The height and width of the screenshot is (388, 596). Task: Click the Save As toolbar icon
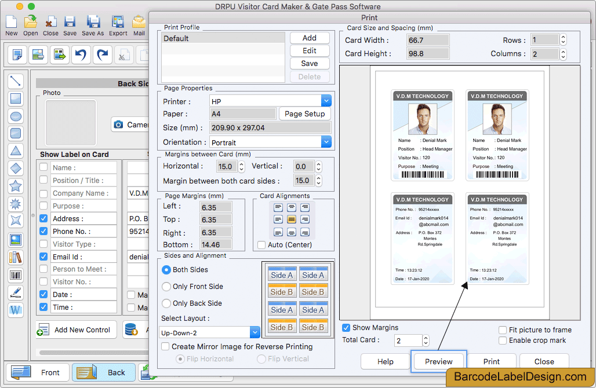click(93, 22)
